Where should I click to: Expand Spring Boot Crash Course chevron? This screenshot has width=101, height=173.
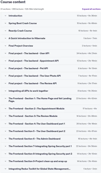[x=5, y=23]
